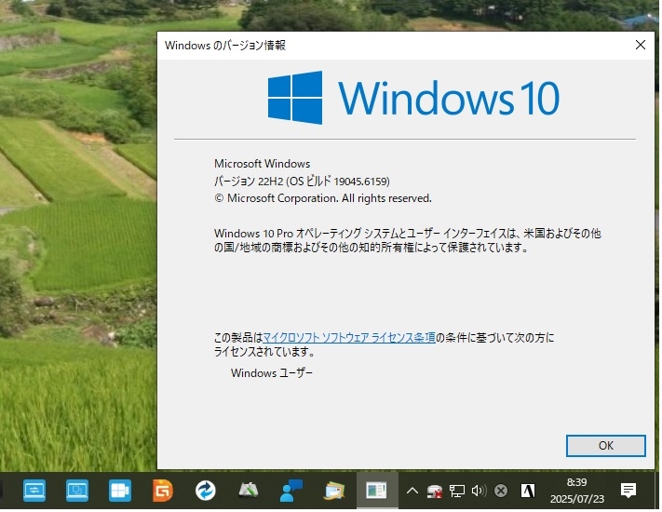Open the dual-screen laptop icon in taskbar
662x512 pixels.
pos(77,491)
